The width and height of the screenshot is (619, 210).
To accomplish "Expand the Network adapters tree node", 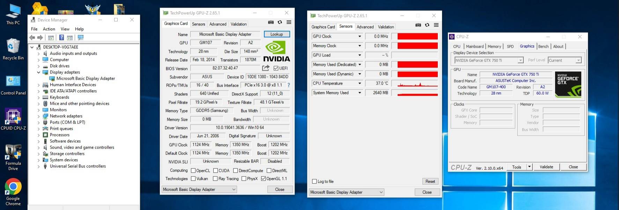I will click(x=38, y=116).
